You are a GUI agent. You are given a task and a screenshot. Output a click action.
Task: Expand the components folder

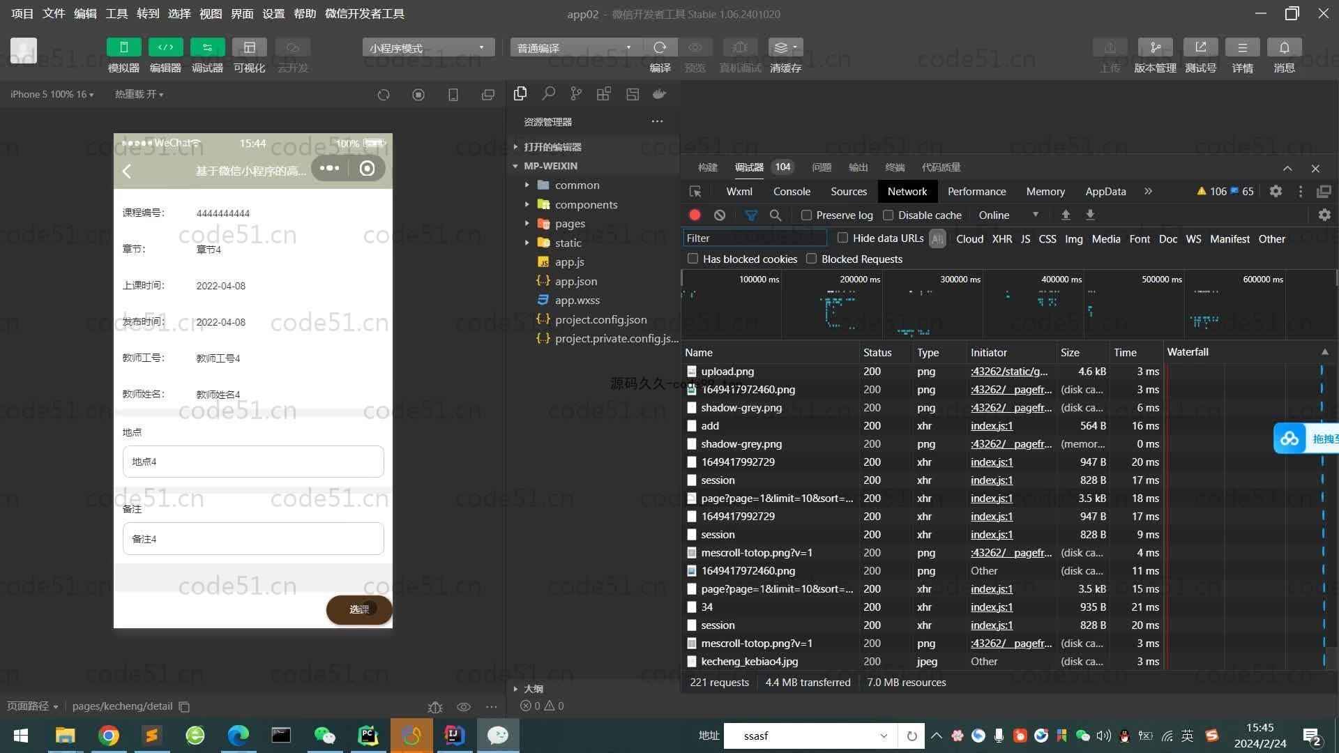click(x=586, y=205)
